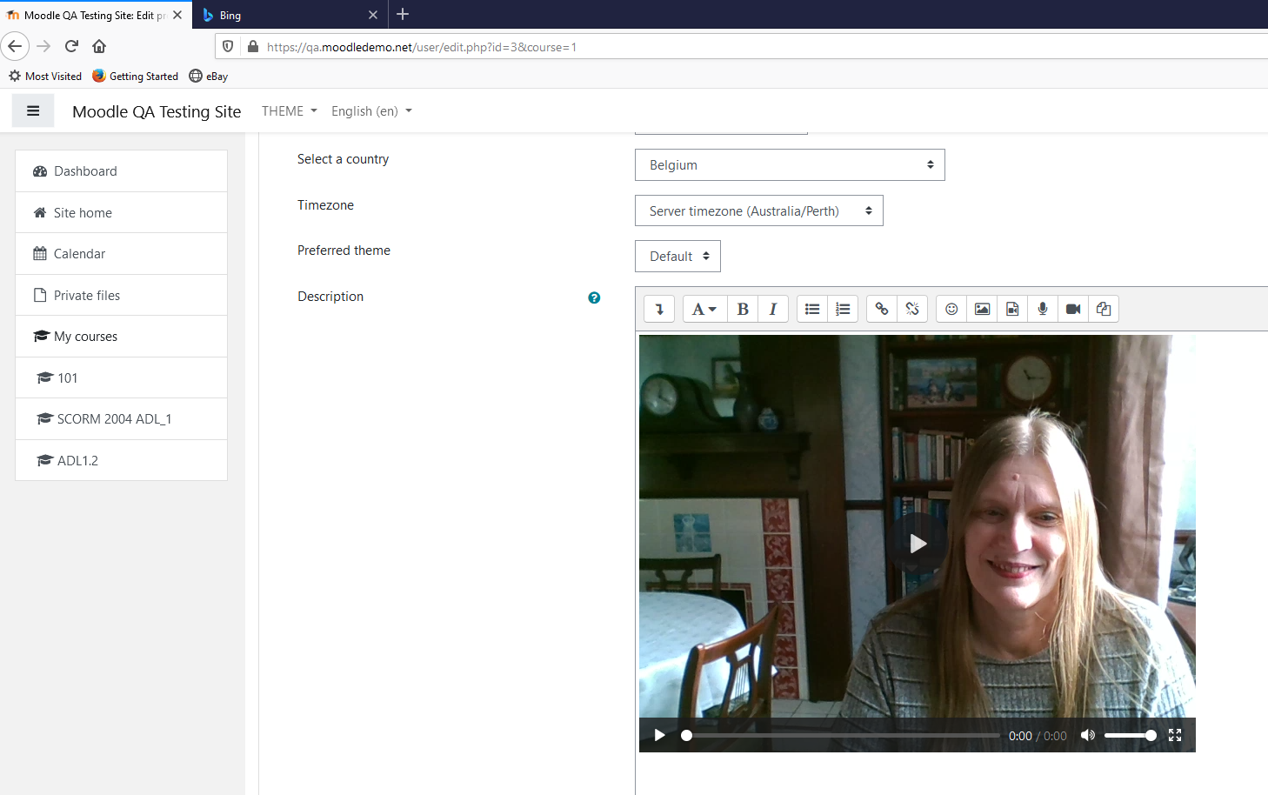Click the site security padlock icon

tap(253, 47)
